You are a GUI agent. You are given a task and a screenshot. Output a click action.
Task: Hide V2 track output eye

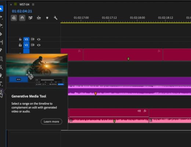[39, 45]
